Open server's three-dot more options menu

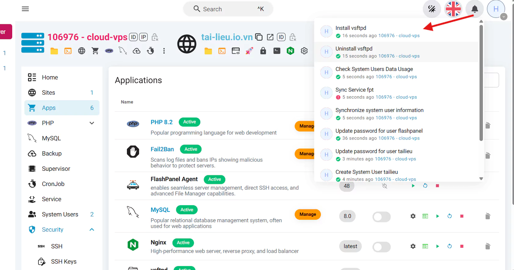[164, 51]
